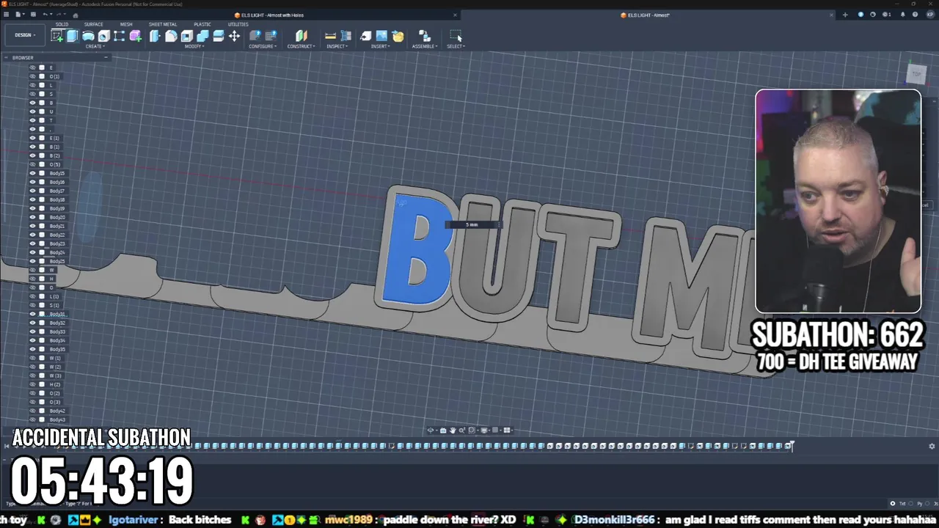Toggle visibility eye for body B
The height and width of the screenshot is (528, 939).
32,103
